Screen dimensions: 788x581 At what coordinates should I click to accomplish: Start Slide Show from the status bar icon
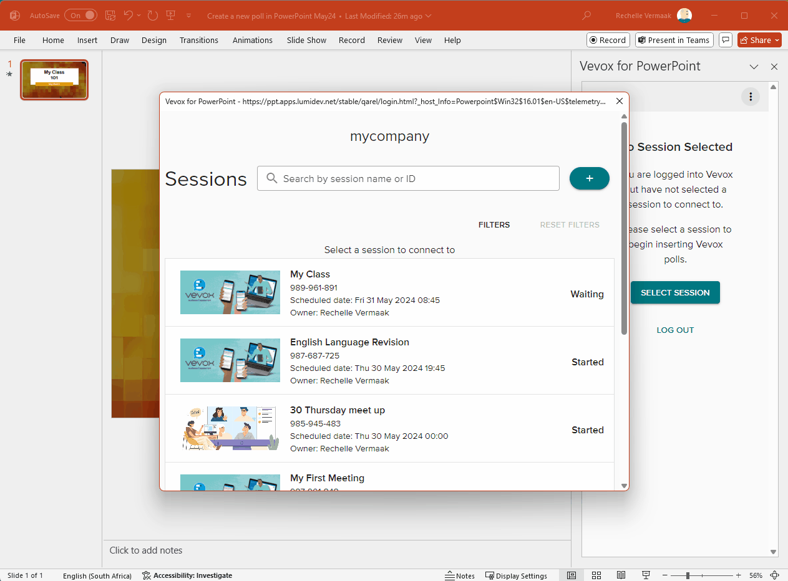(x=646, y=575)
